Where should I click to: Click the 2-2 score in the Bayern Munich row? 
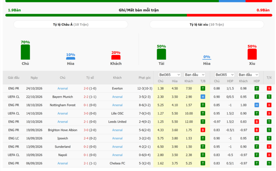click(x=86, y=97)
